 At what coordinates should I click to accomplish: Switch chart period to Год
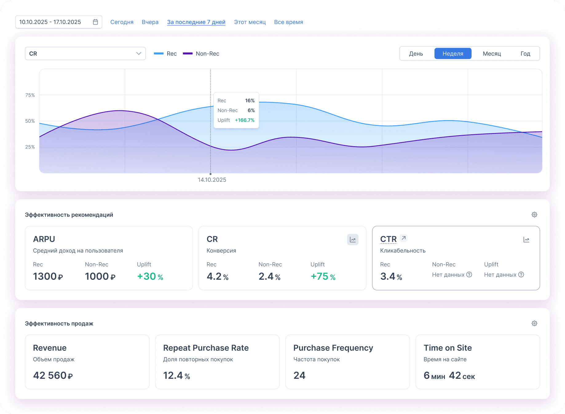525,54
